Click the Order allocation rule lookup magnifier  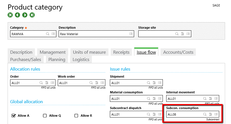41,83
